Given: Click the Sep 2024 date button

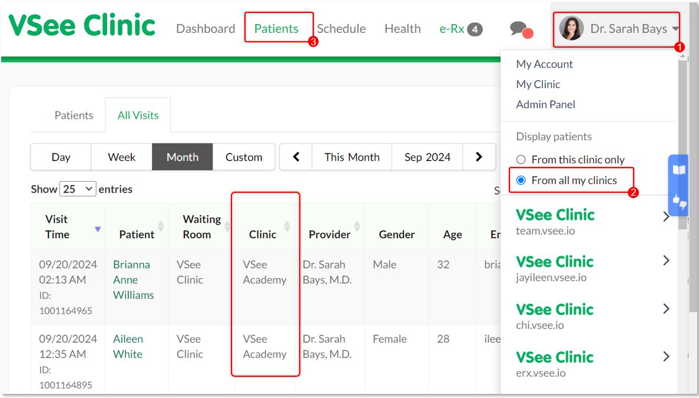Looking at the screenshot, I should coord(428,157).
